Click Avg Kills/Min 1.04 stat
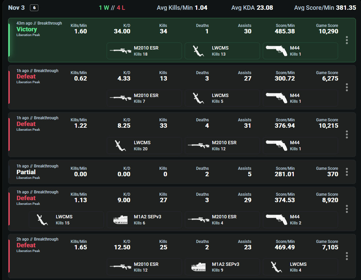The image size is (361, 280). pyautogui.click(x=182, y=8)
